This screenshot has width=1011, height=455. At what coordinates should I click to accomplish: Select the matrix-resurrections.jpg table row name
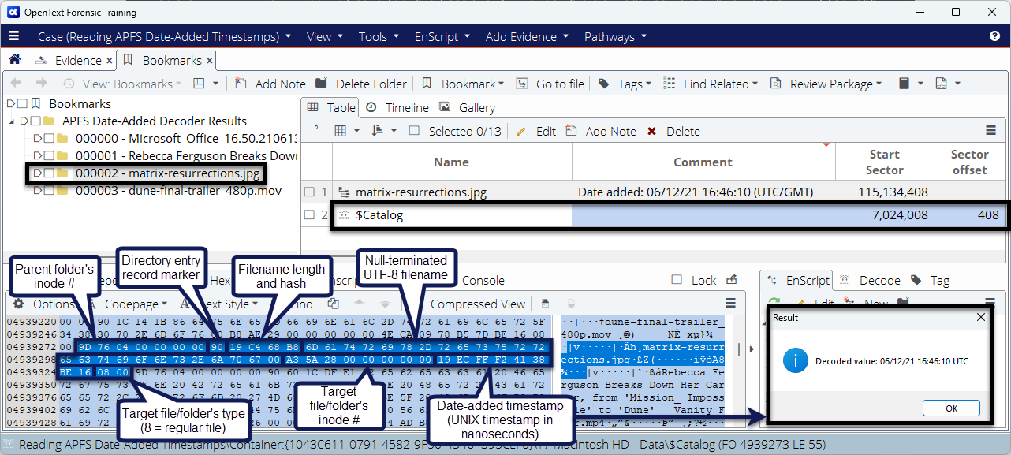[421, 192]
